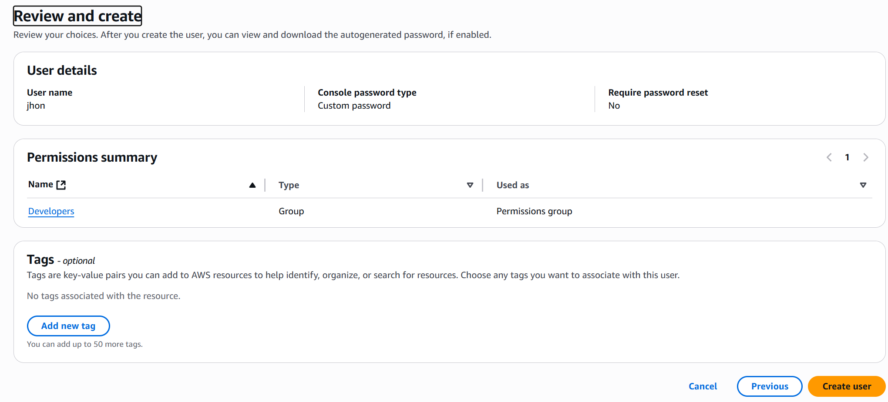Go to previous page of Permissions summary
888x402 pixels.
point(829,157)
